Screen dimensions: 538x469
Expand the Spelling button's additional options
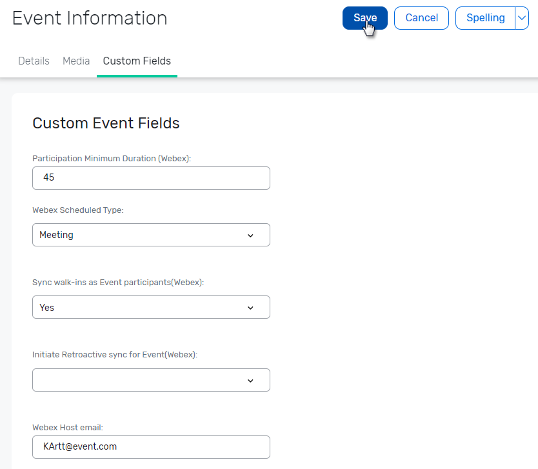[523, 18]
